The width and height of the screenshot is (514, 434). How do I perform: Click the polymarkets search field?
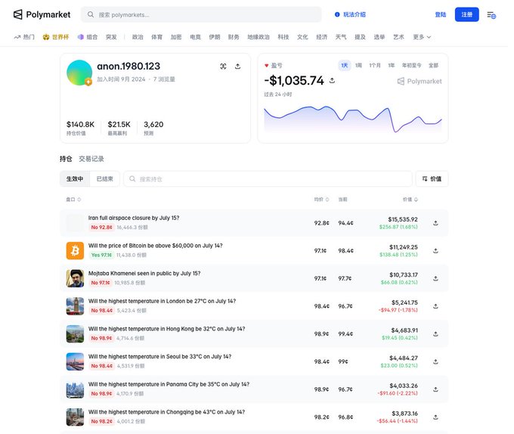[x=201, y=15]
